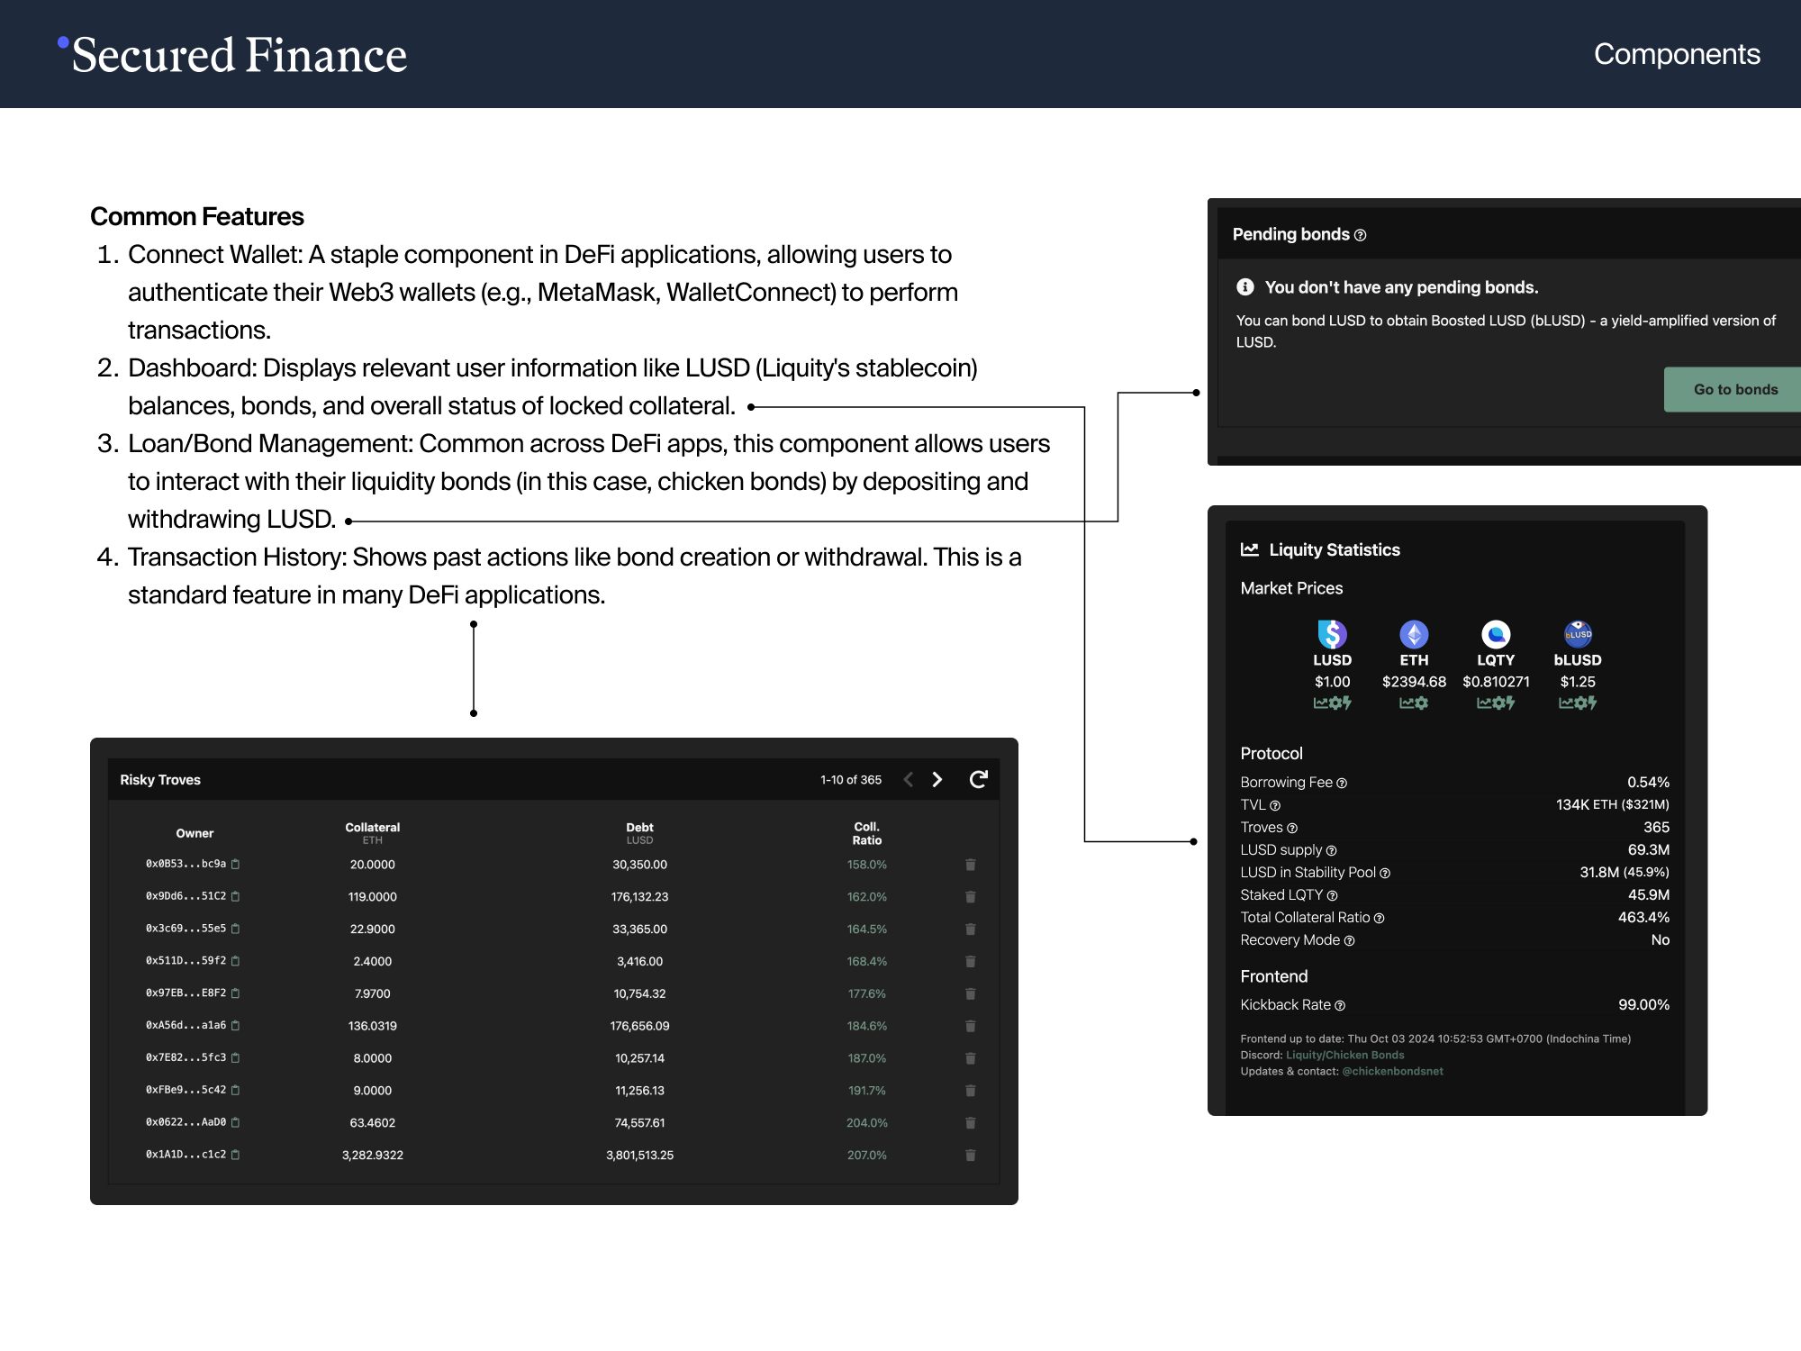The width and height of the screenshot is (1801, 1351).
Task: Click Kickback Rate value 99.00%
Action: click(x=1644, y=1005)
